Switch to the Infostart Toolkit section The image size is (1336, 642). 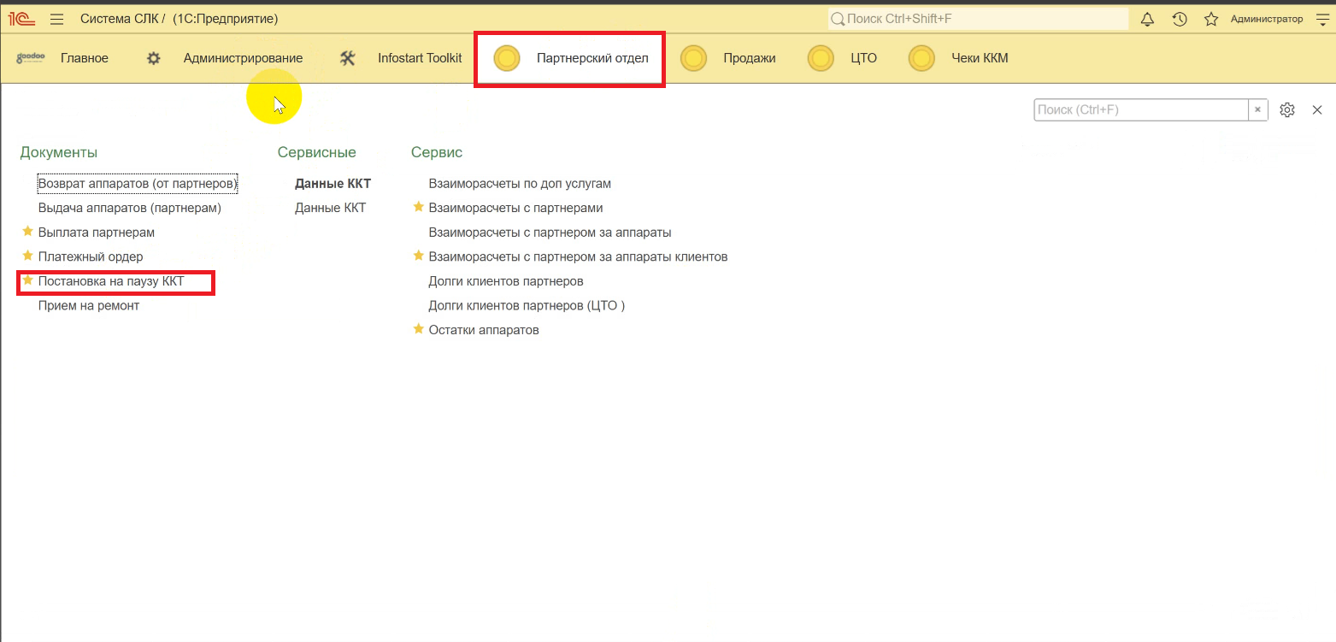pos(420,58)
